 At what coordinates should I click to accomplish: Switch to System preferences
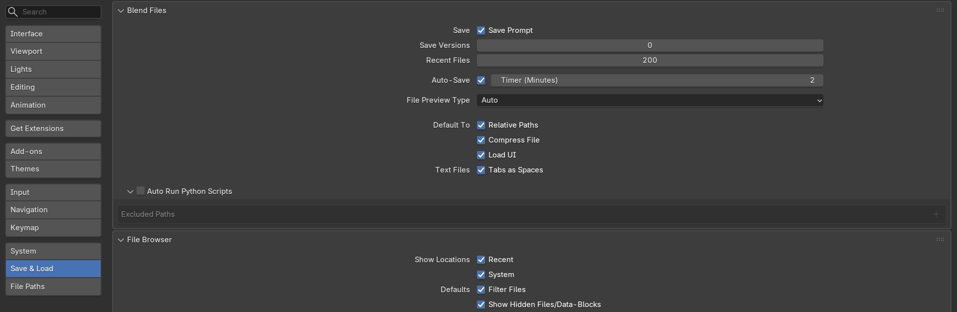coord(53,251)
